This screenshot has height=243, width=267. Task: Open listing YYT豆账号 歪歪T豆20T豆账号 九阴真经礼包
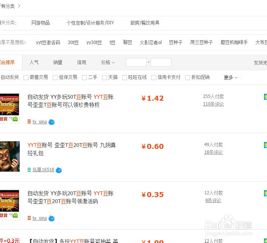click(72, 149)
